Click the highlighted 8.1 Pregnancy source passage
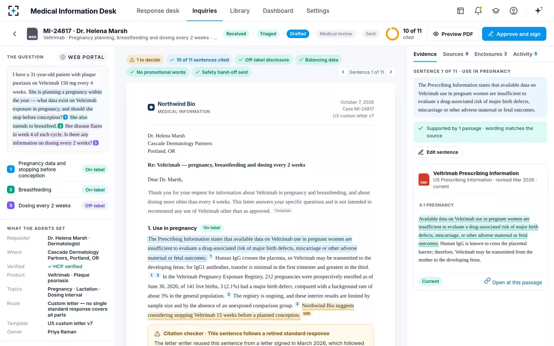This screenshot has width=554, height=346. tap(478, 231)
